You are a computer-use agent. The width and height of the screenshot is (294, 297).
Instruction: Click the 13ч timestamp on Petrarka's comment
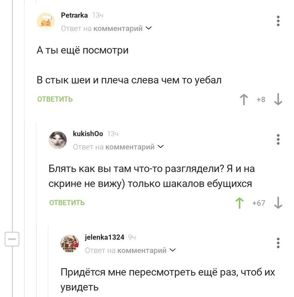pyautogui.click(x=98, y=16)
